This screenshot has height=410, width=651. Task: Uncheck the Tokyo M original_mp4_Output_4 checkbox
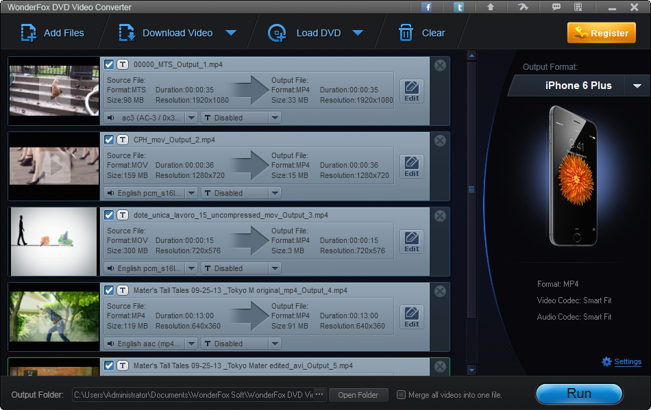click(x=109, y=290)
